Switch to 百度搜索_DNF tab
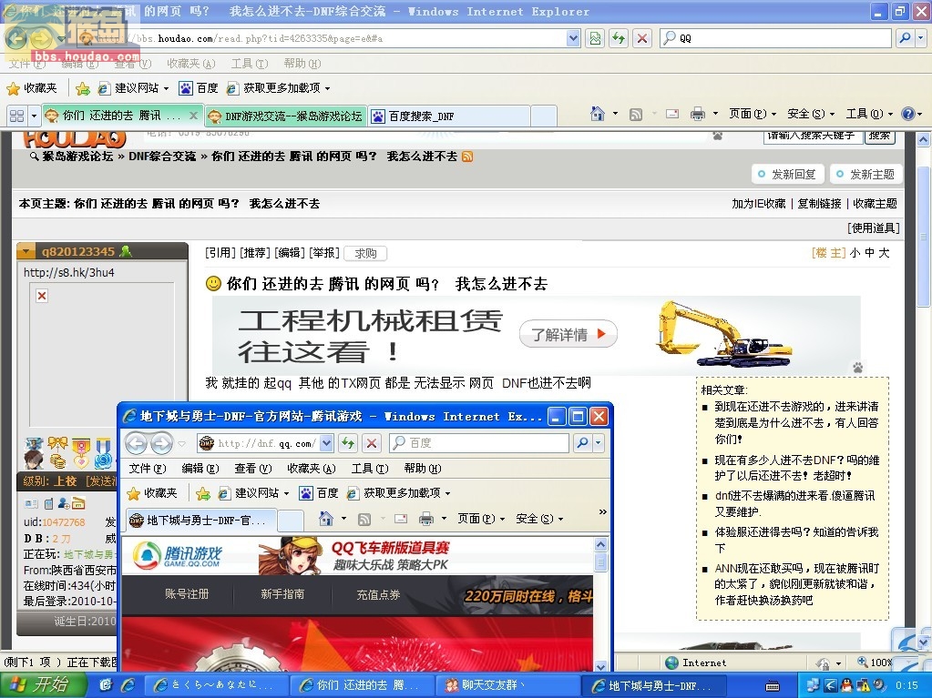932x698 pixels. [x=449, y=116]
